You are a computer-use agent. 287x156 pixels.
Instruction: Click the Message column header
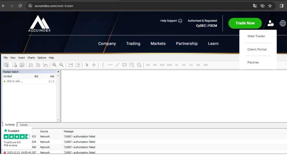pos(69,131)
